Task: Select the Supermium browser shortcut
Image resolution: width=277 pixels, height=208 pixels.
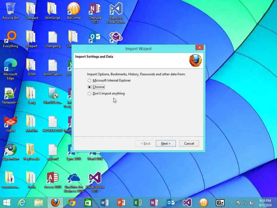Action: click(11, 152)
